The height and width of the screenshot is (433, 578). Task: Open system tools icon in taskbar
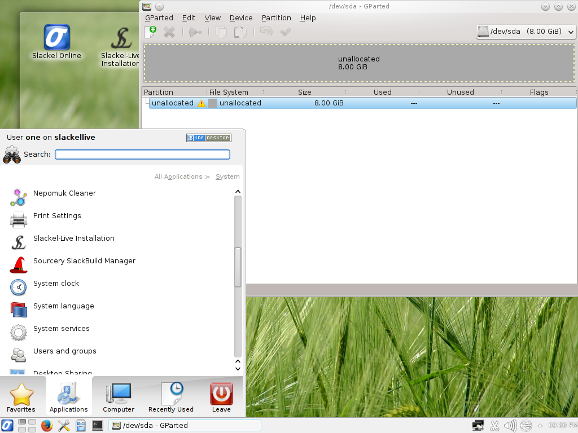[x=63, y=426]
